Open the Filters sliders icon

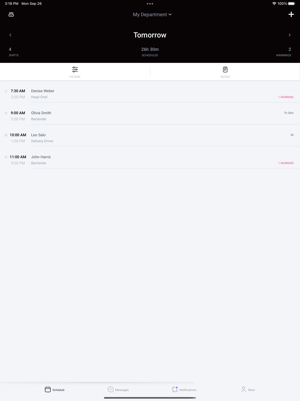[75, 69]
